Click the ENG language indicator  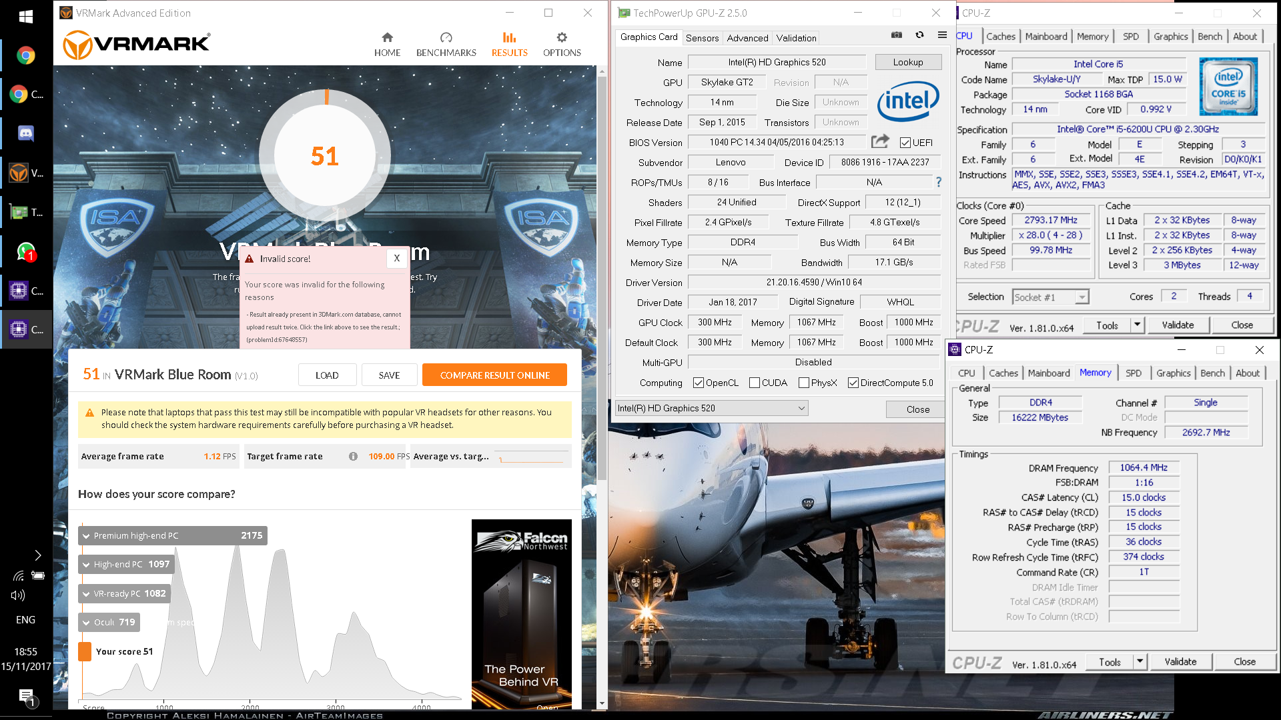26,620
